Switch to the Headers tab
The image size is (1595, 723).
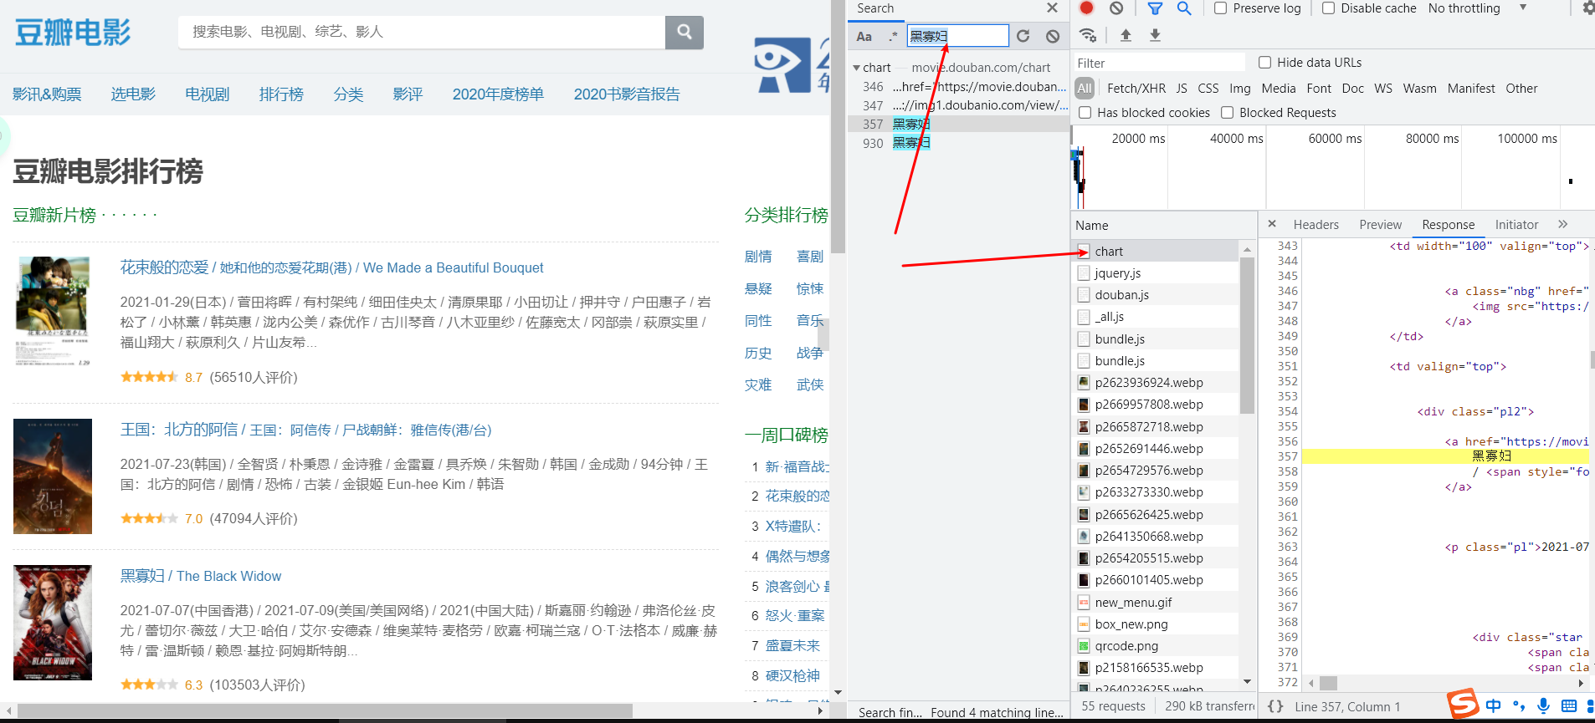tap(1315, 225)
